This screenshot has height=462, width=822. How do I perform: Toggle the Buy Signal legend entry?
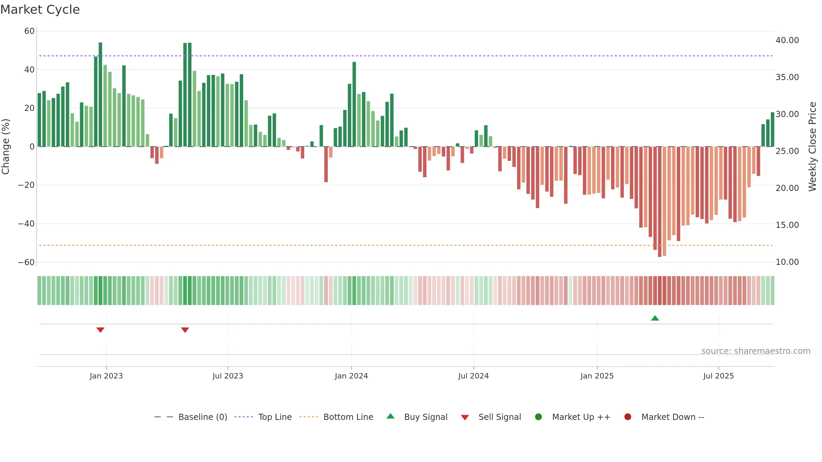[x=417, y=417]
